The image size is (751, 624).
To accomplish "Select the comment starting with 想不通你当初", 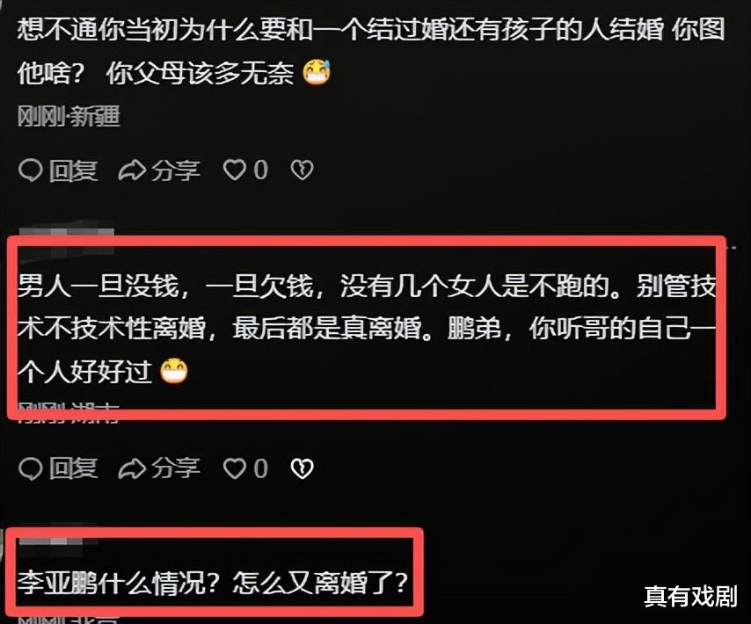I will [x=371, y=52].
